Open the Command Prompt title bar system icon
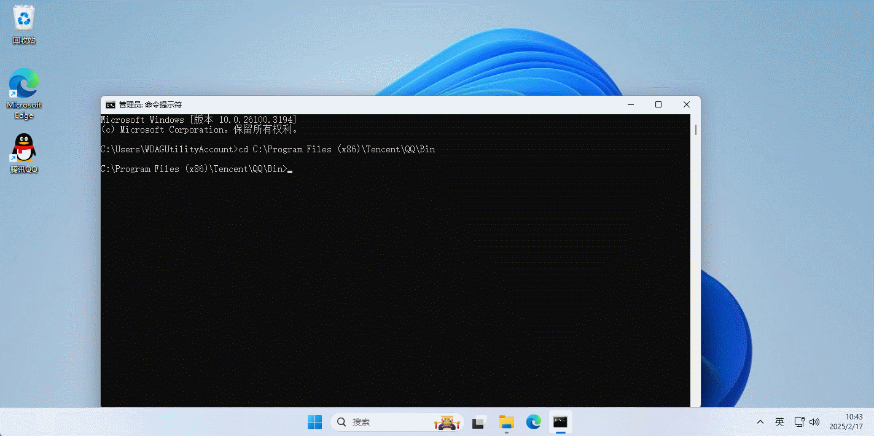874x436 pixels. tap(111, 104)
